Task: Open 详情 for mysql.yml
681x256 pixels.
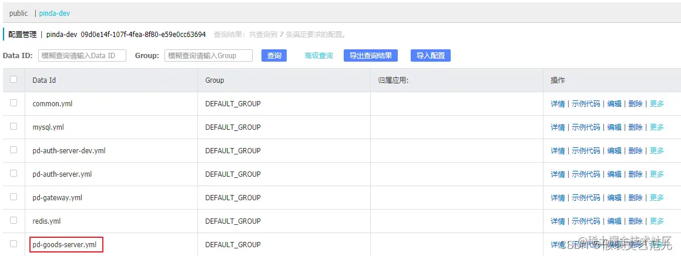Action: pos(558,127)
